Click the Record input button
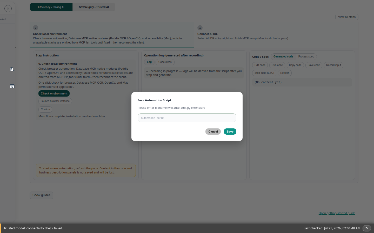Screen dimensions: 374x233 [x=333, y=65]
